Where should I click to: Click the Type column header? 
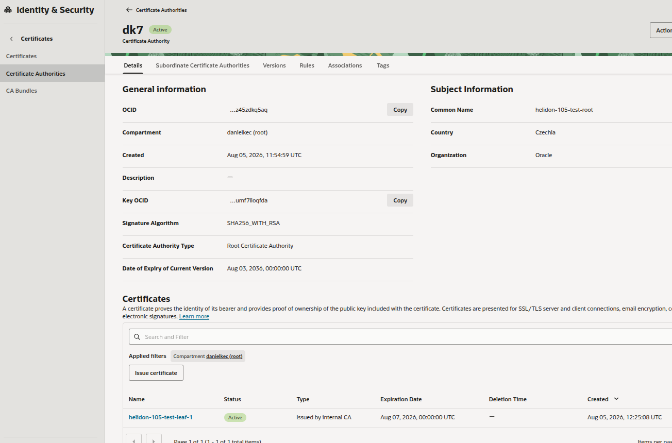[303, 399]
